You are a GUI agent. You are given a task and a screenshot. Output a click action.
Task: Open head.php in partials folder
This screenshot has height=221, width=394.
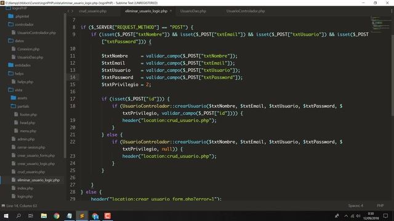(27, 123)
